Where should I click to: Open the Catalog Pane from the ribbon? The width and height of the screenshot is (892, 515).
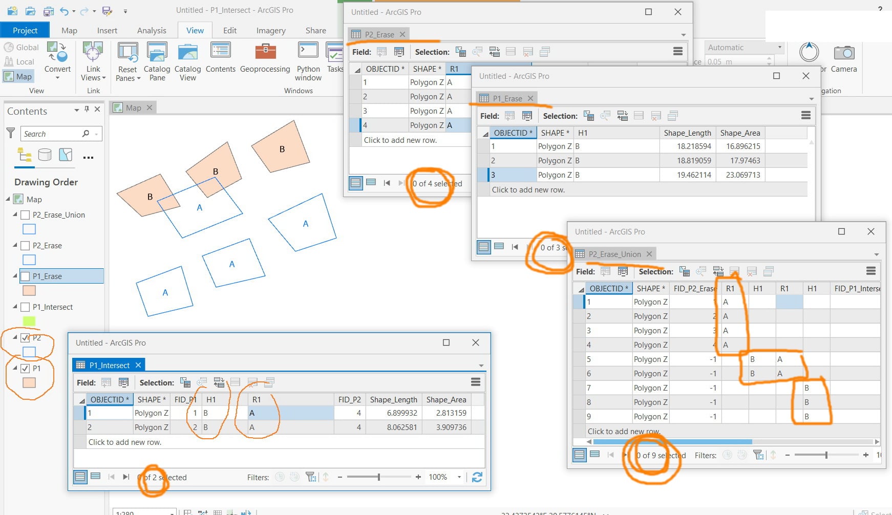coord(157,61)
